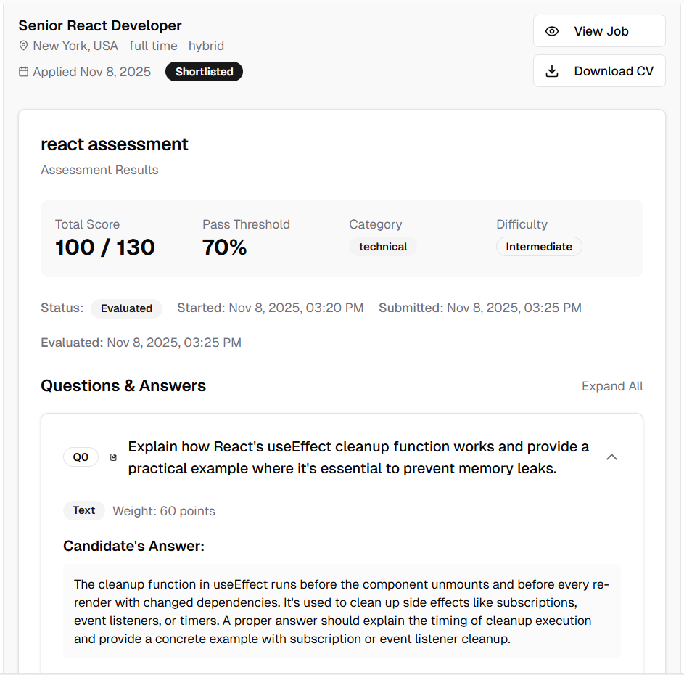This screenshot has height=675, width=684.
Task: Collapse the Q0 question with the chevron
Action: point(611,457)
